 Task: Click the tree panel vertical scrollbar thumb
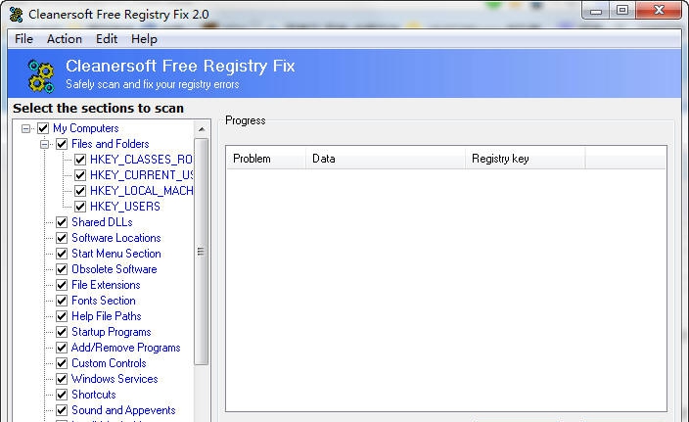pyautogui.click(x=202, y=252)
